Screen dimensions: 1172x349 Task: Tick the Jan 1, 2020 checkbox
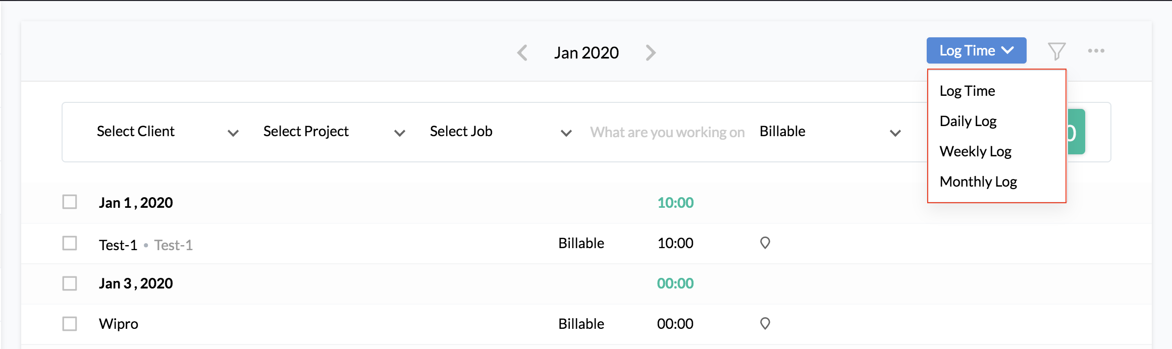(x=70, y=202)
